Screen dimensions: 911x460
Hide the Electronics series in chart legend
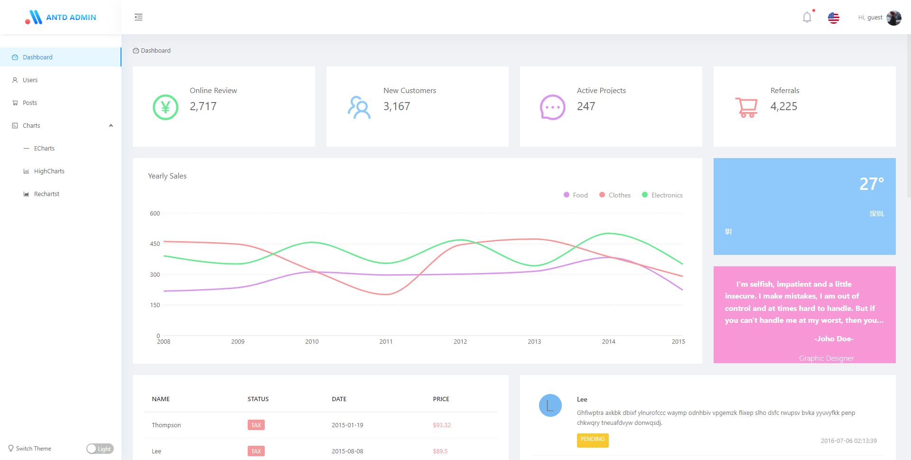[662, 195]
